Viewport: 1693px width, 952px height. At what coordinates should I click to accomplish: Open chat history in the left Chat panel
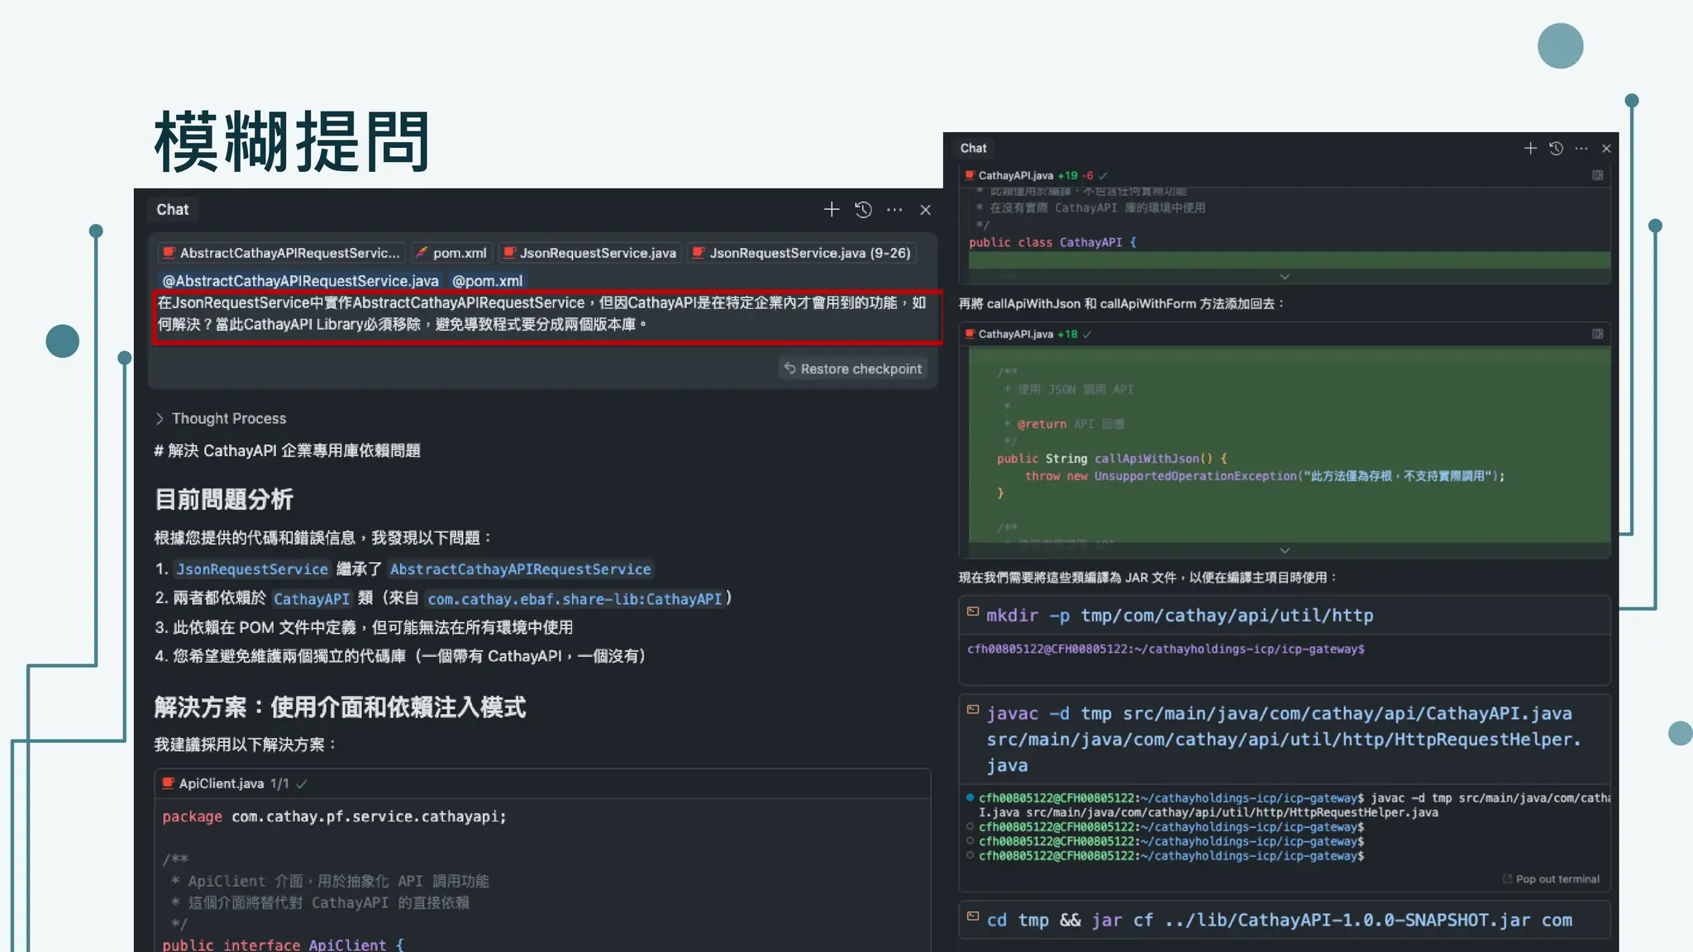(x=863, y=210)
